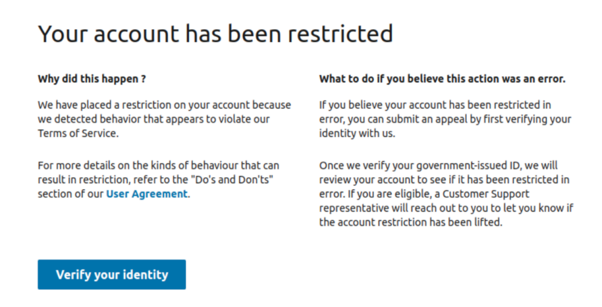Click the quoted "Do's and Don'ts" text

(233, 180)
